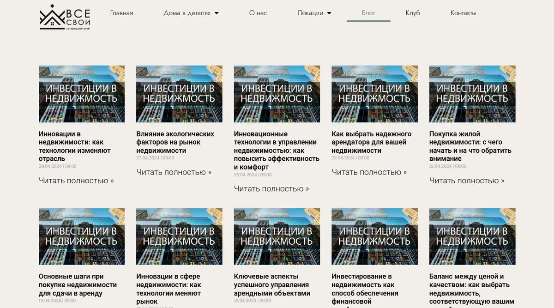Click the date 19.04.2024 | 09:00
This screenshot has height=308, width=554.
click(x=58, y=301)
